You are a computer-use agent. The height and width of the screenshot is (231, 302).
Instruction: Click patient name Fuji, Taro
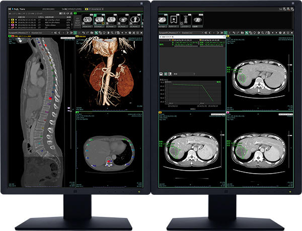point(20,9)
